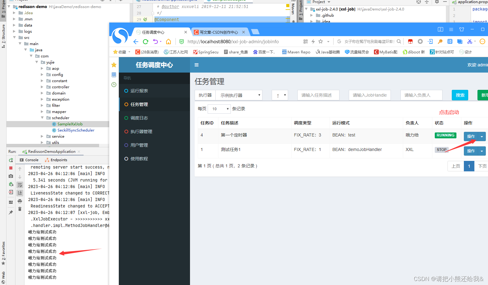Expand .github folder in xxl-job project window

coord(312,15)
